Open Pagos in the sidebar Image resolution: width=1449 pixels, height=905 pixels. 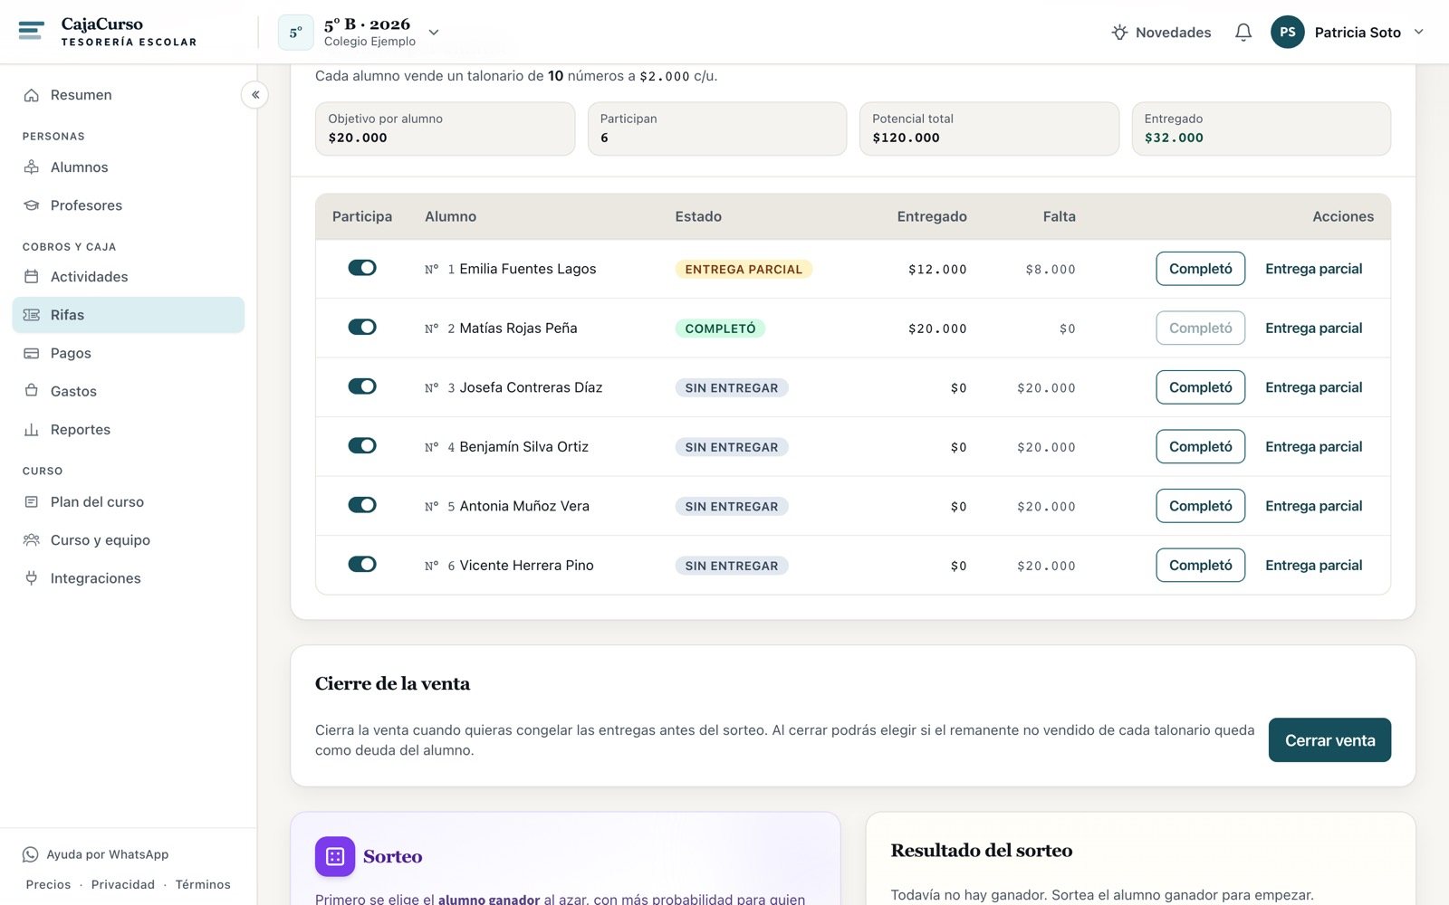coord(129,353)
